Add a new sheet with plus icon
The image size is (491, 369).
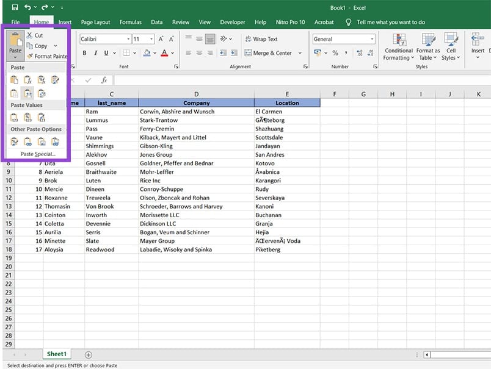tap(89, 354)
